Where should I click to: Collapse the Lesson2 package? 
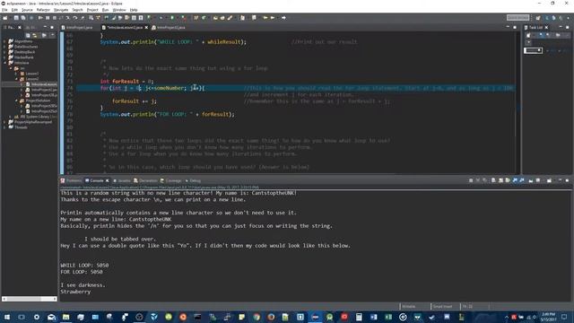click(x=16, y=79)
